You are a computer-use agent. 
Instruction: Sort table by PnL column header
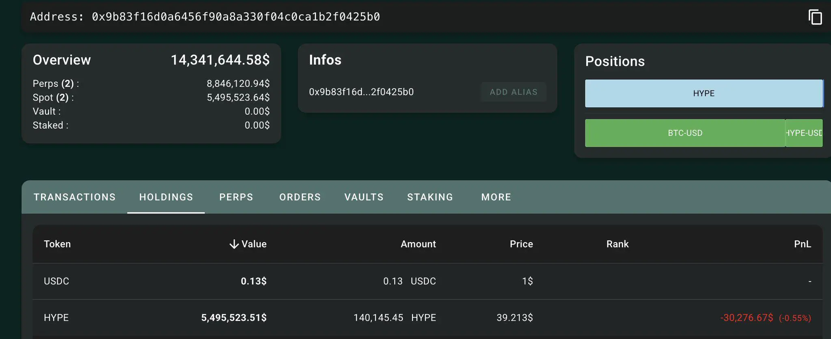[803, 244]
